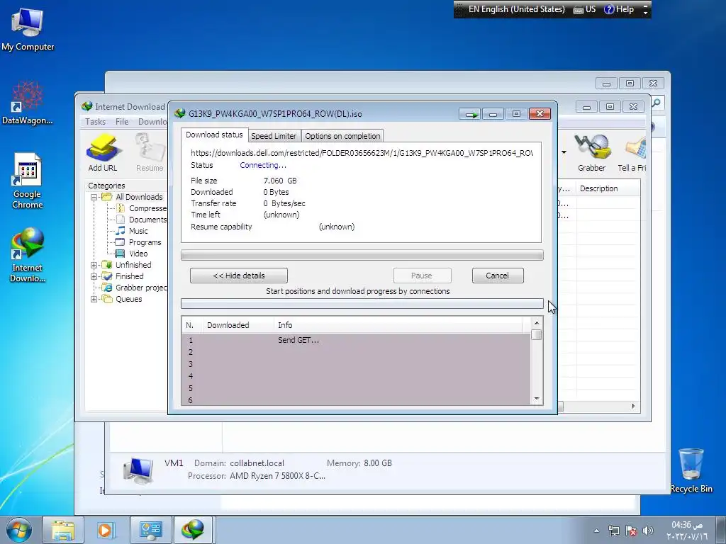The width and height of the screenshot is (726, 544).
Task: Click the connections list scroll up arrow
Action: (537, 323)
